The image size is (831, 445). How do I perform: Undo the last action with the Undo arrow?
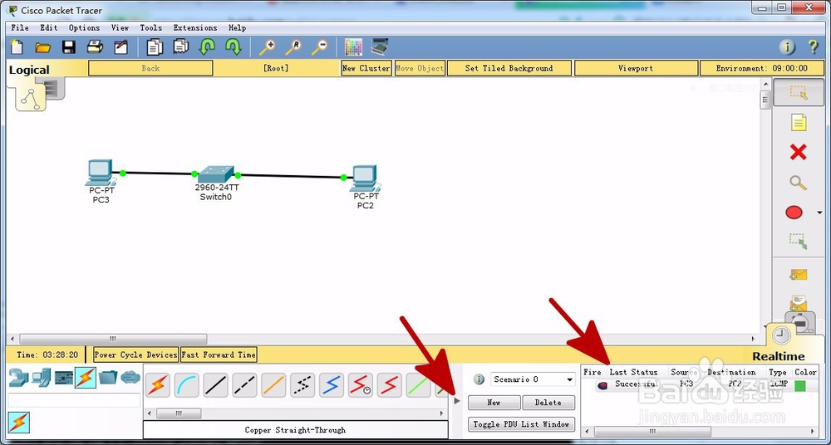click(x=207, y=47)
